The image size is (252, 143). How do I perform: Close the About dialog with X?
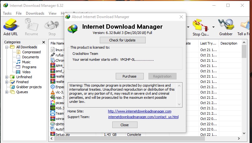tap(181, 17)
